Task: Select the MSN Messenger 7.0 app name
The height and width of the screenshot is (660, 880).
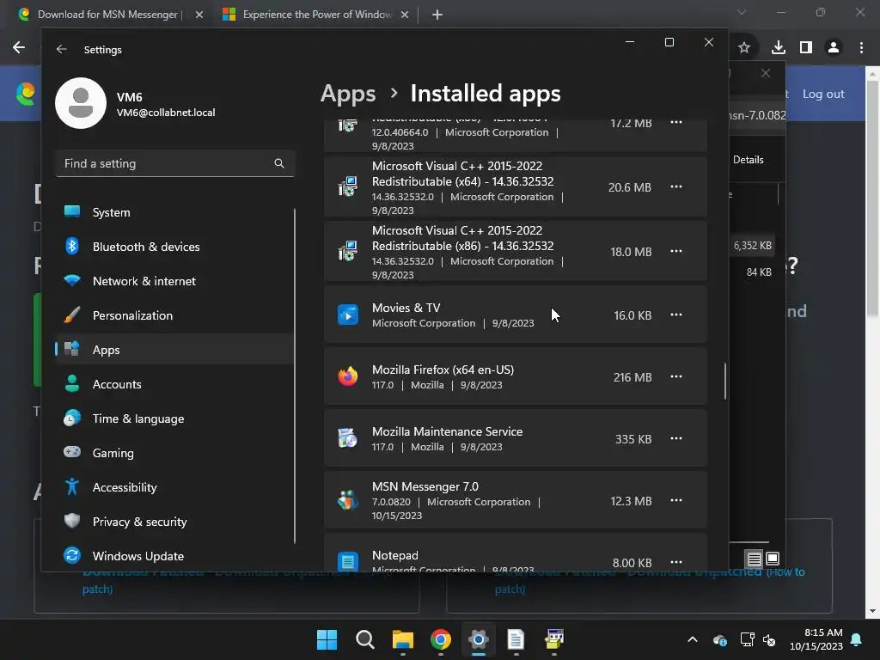Action: (x=425, y=486)
